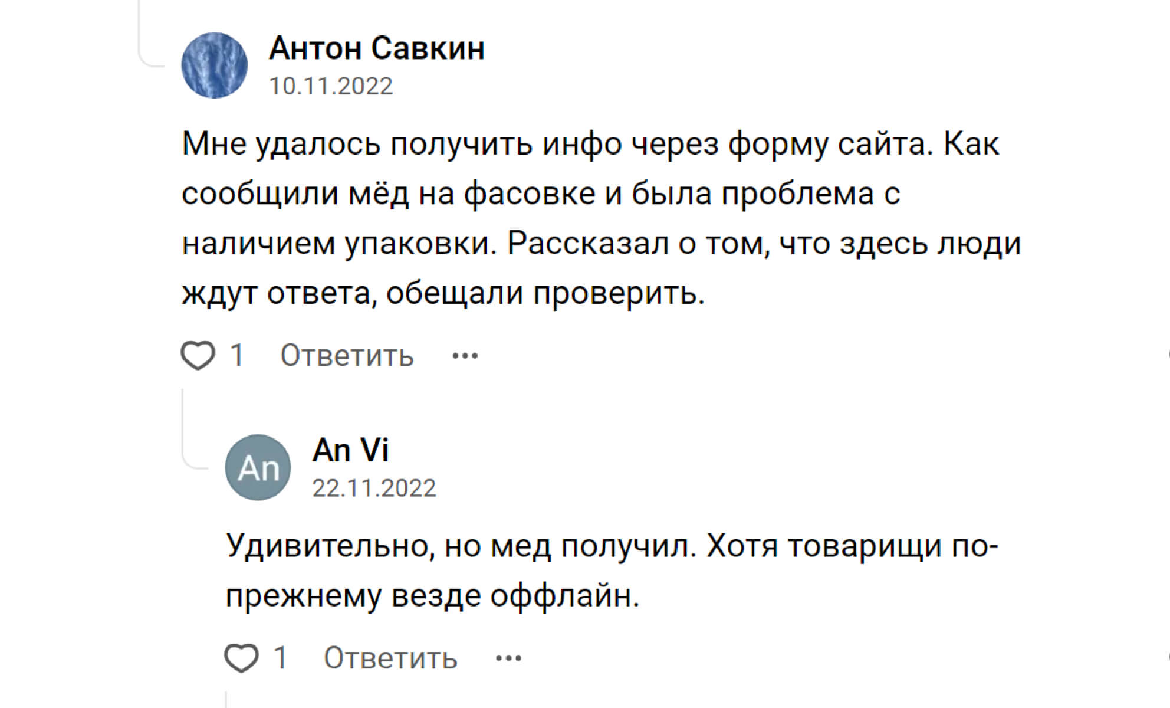The width and height of the screenshot is (1170, 708).
Task: Click the three-dot actions icon under Антон's comment
Action: pos(466,355)
